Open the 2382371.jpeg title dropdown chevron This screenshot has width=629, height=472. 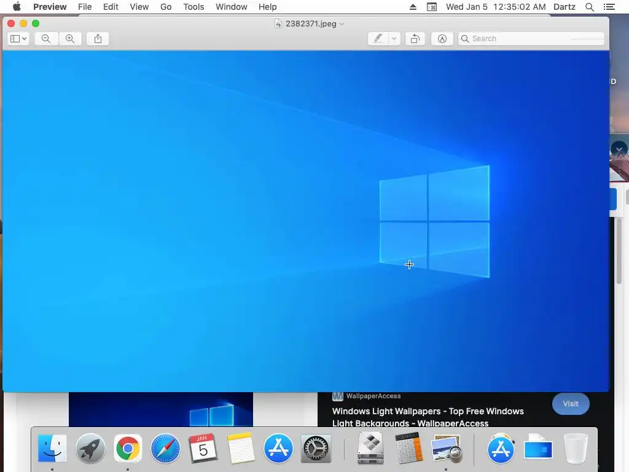click(x=342, y=24)
